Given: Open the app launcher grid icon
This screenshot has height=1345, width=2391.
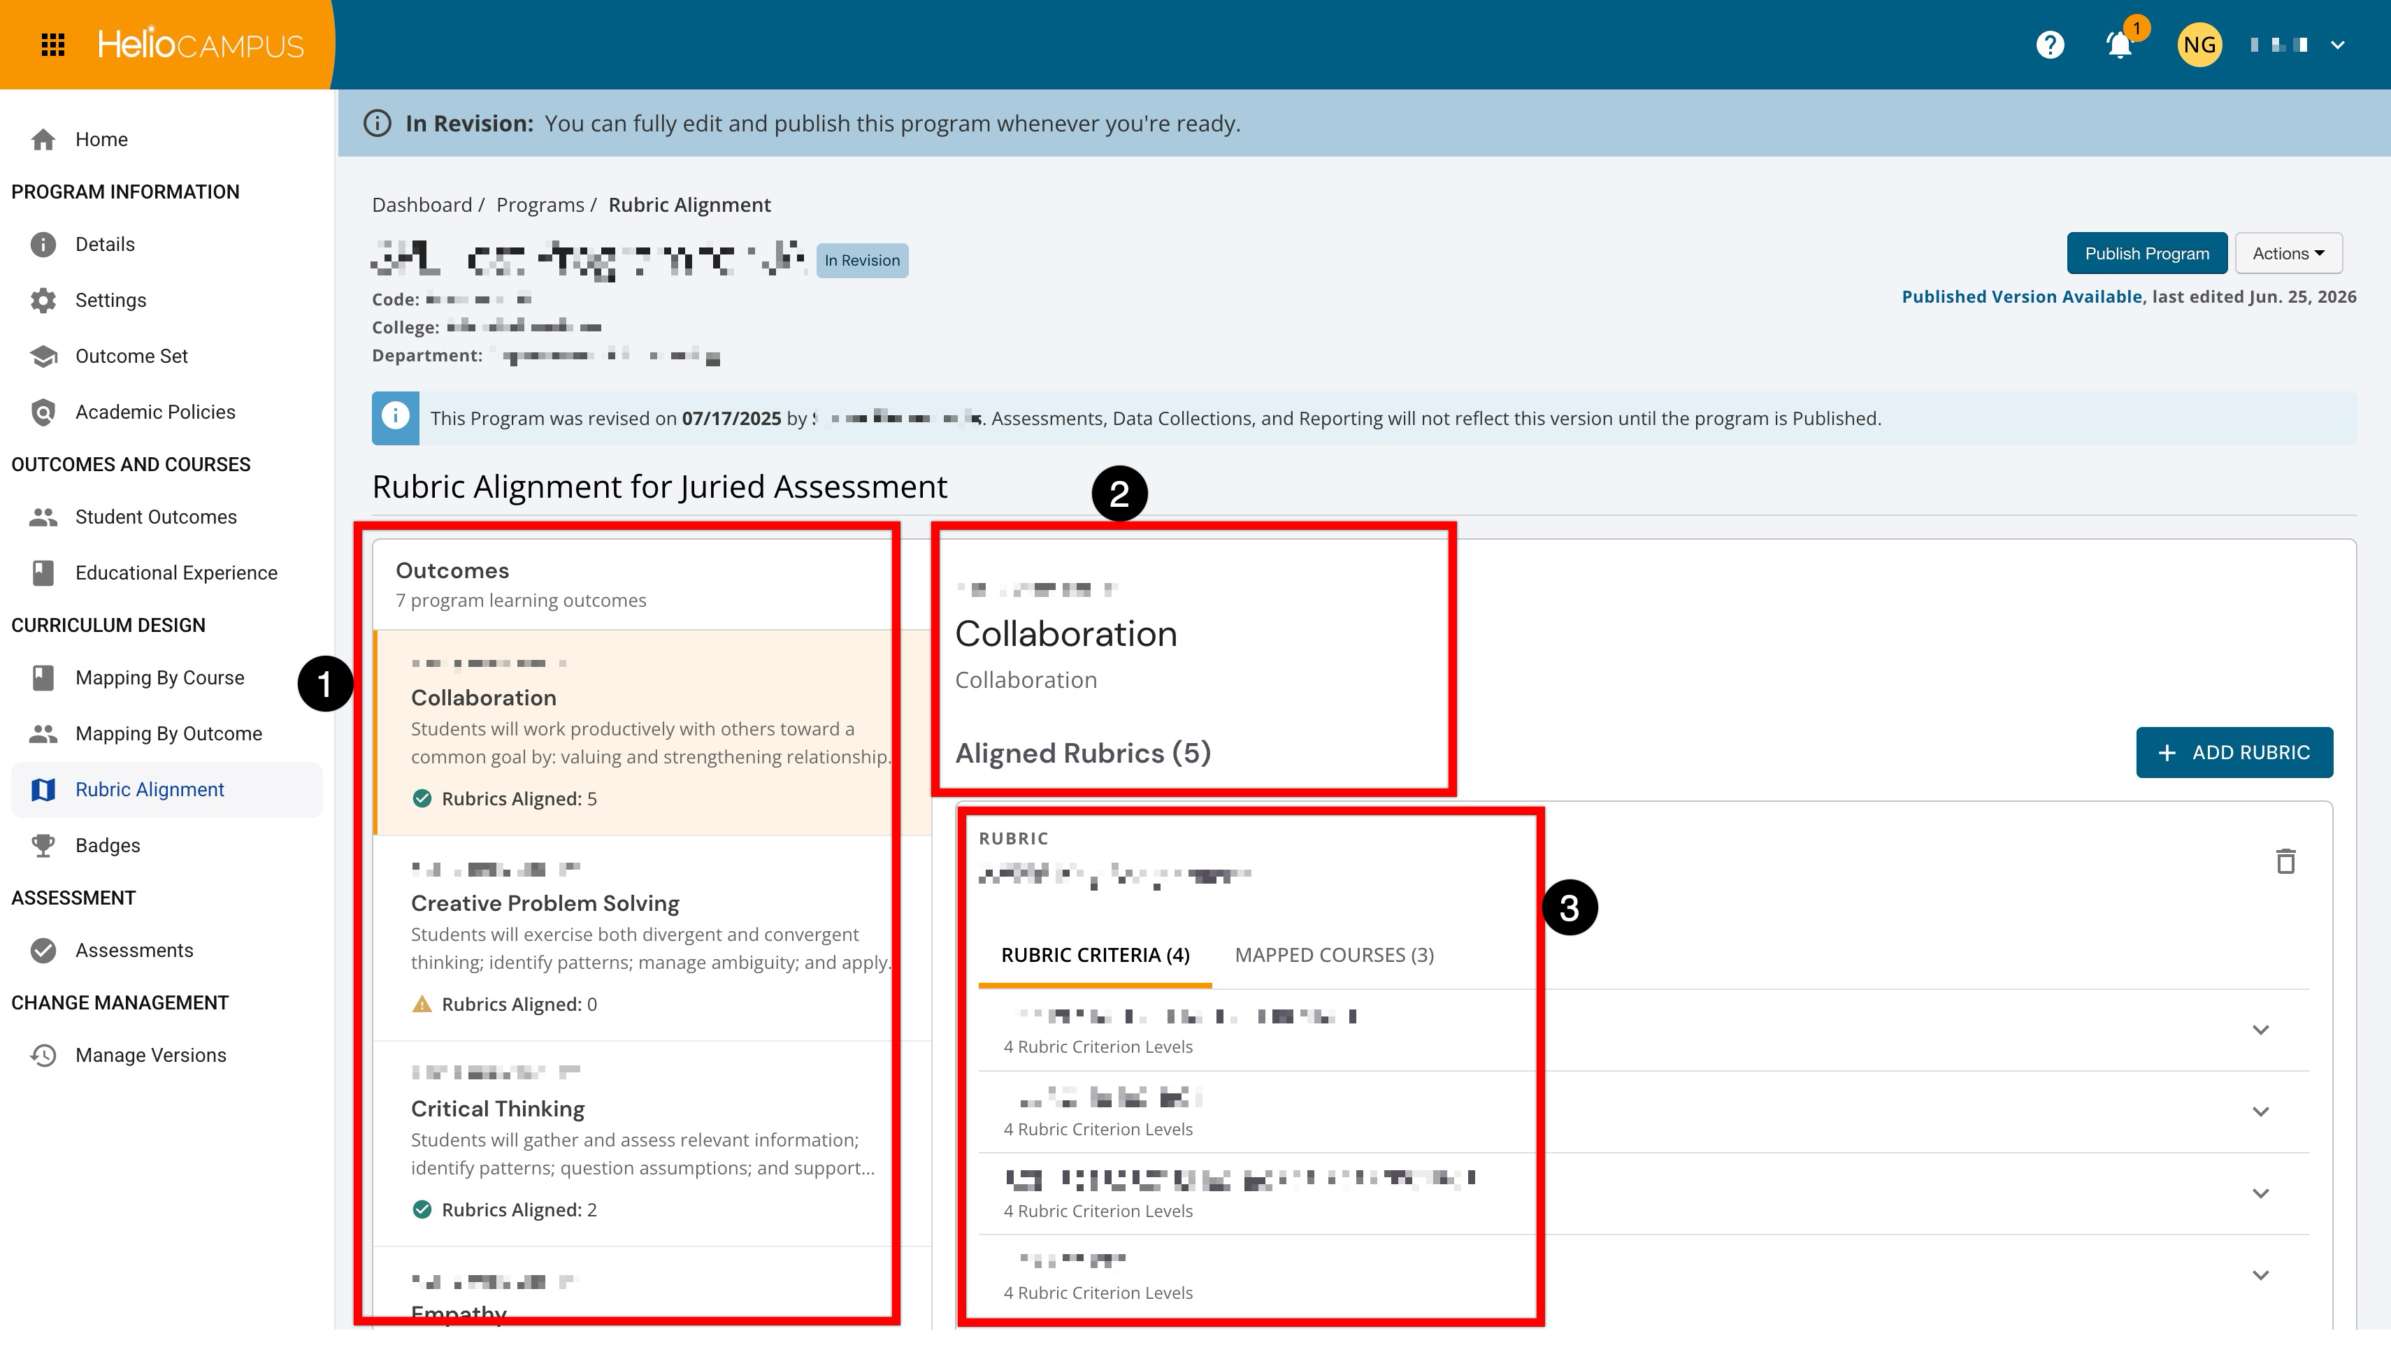Looking at the screenshot, I should click(x=53, y=45).
